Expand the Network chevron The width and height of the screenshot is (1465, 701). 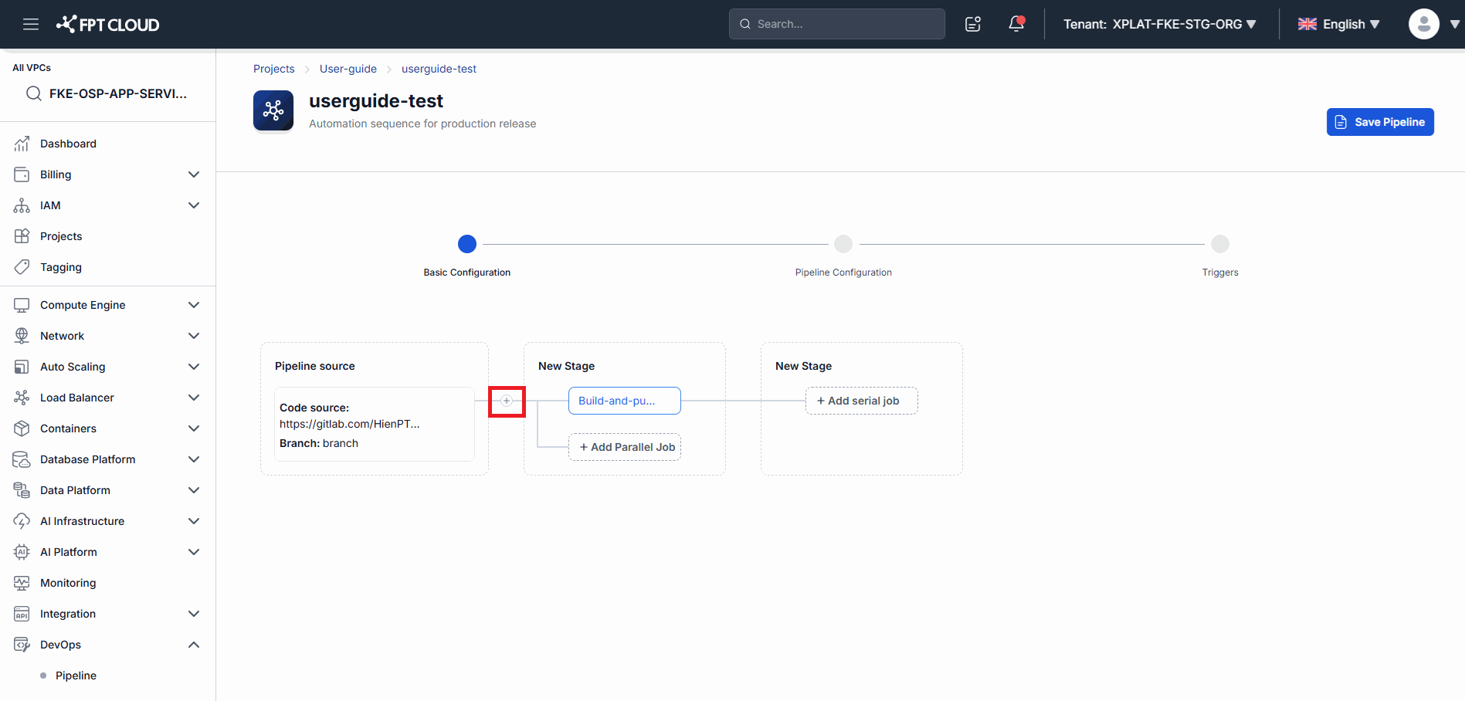point(194,336)
